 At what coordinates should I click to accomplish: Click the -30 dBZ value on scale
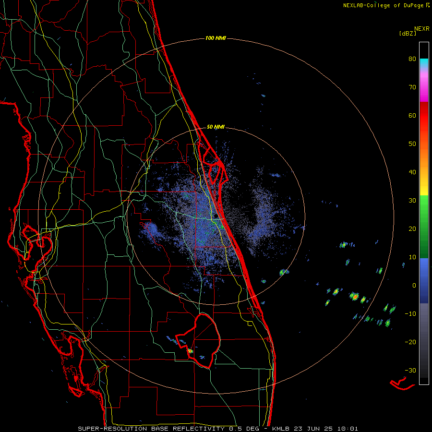click(x=410, y=370)
